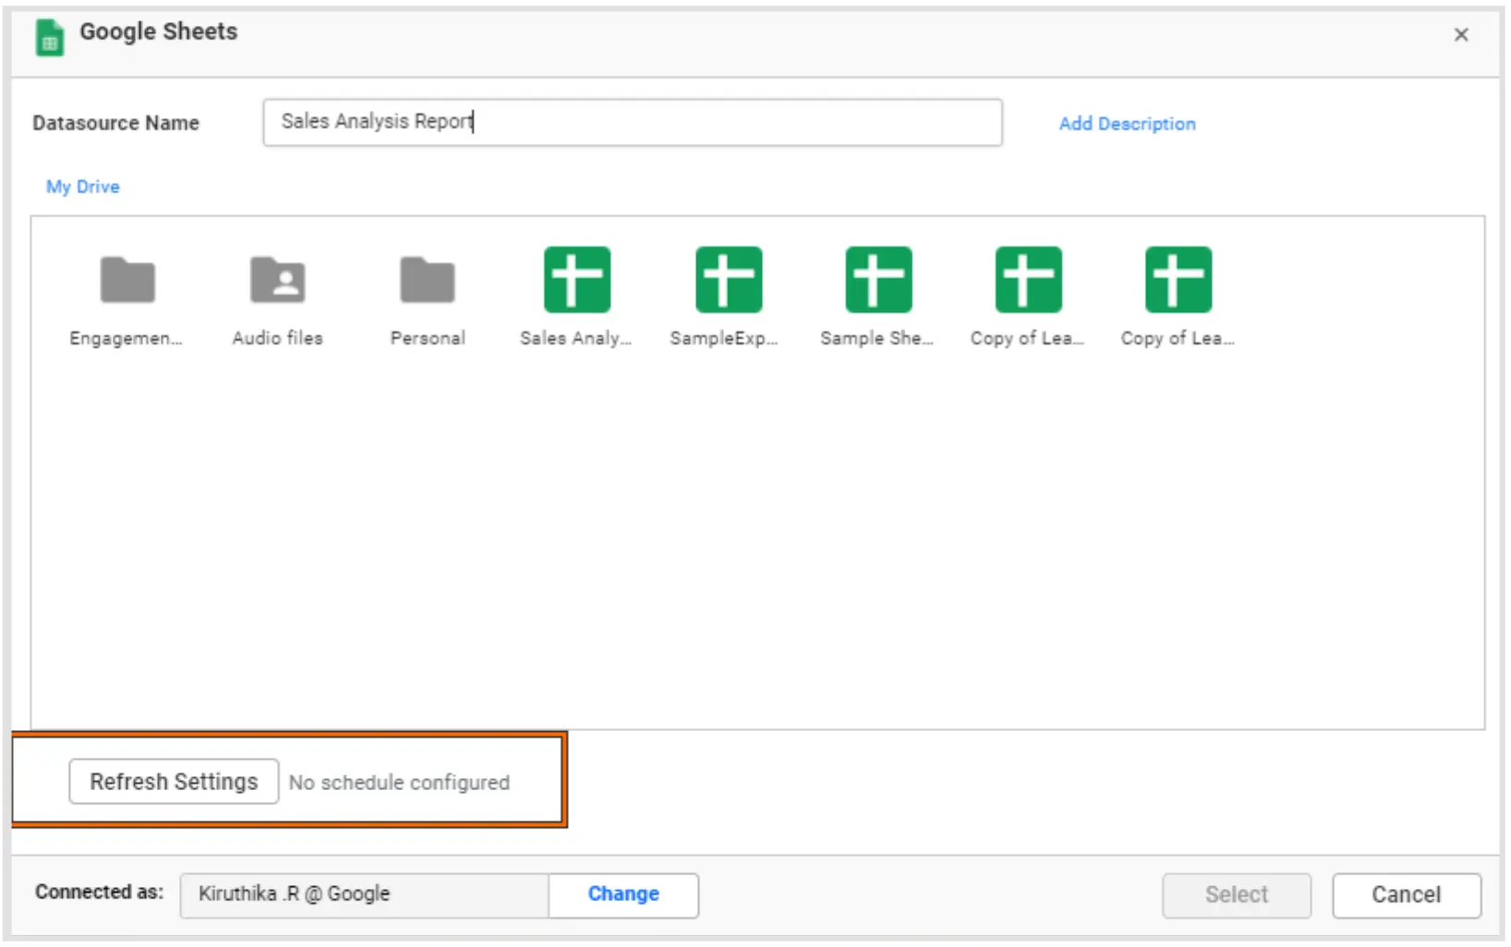The width and height of the screenshot is (1511, 947).
Task: Click the Add Description link
Action: tap(1127, 124)
